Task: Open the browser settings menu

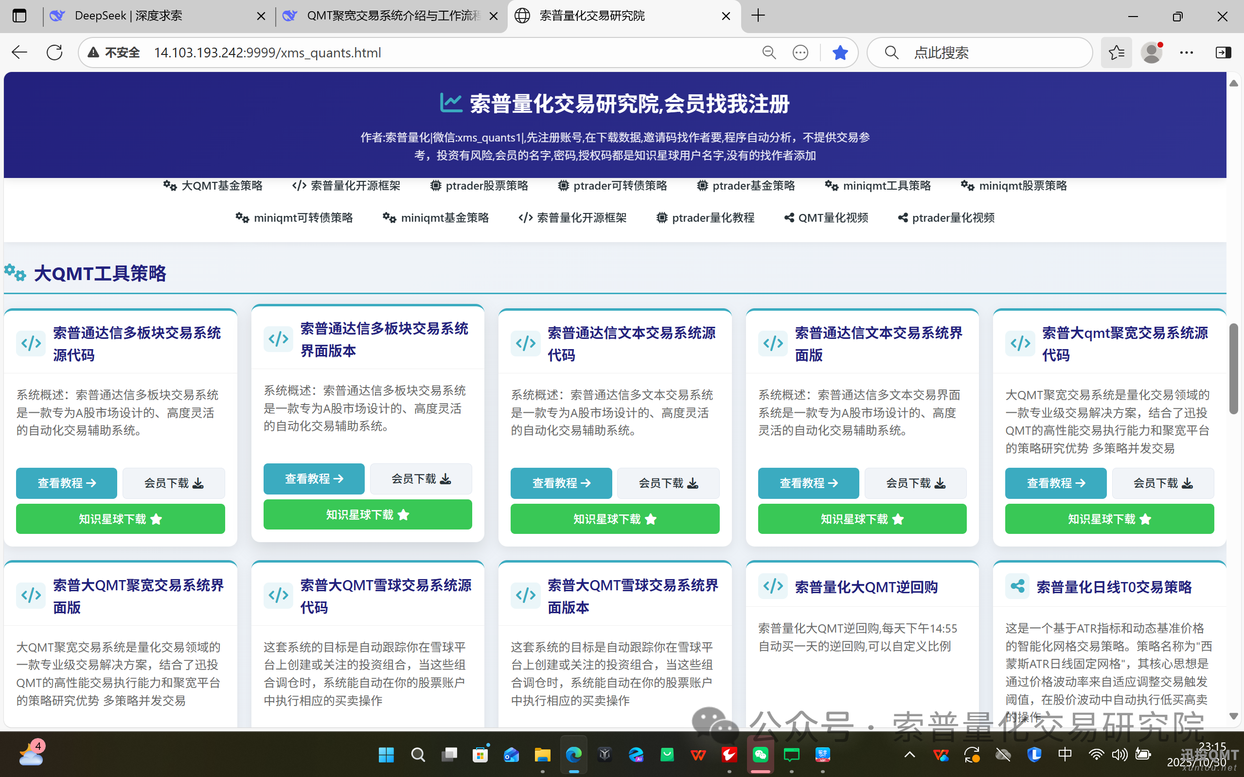Action: [x=1187, y=52]
